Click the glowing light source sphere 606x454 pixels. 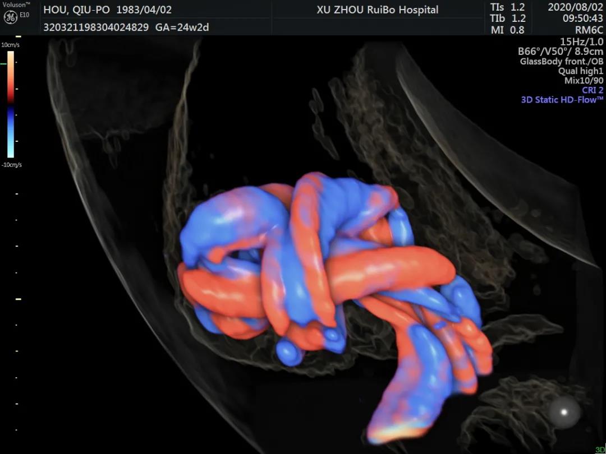[564, 413]
